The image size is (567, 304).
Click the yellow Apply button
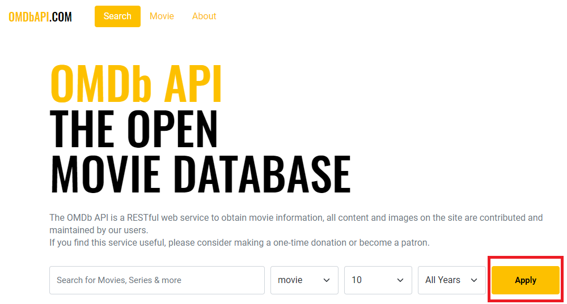pyautogui.click(x=526, y=280)
